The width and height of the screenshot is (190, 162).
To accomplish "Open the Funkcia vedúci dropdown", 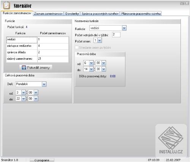I will [124, 28].
